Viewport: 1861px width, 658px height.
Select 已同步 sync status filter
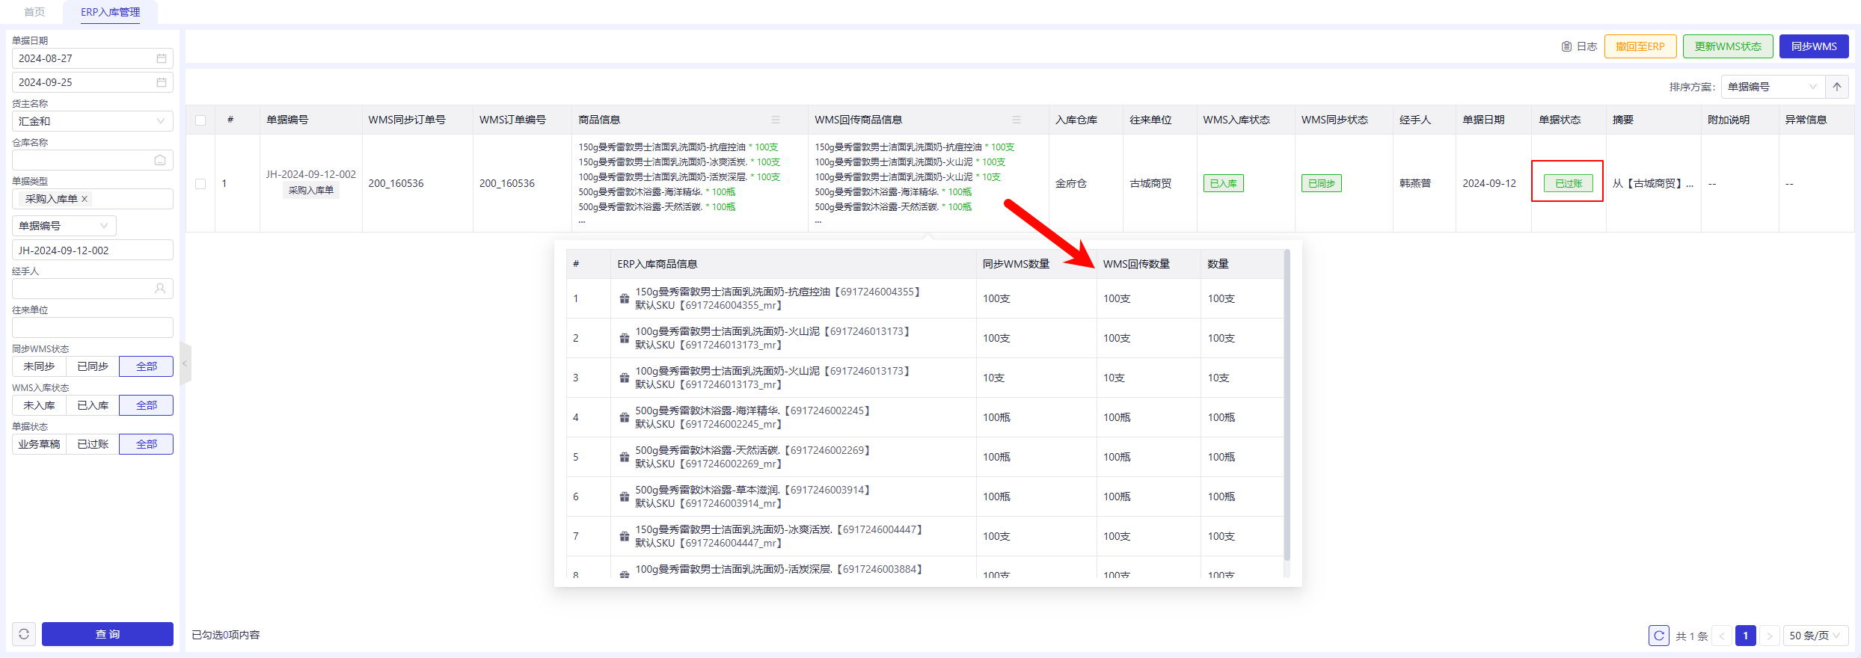[x=93, y=366]
